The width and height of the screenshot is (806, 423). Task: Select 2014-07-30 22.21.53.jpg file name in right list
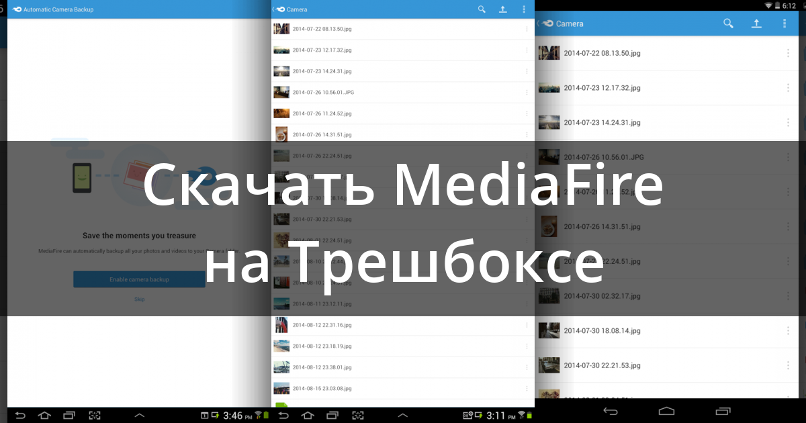click(x=602, y=366)
